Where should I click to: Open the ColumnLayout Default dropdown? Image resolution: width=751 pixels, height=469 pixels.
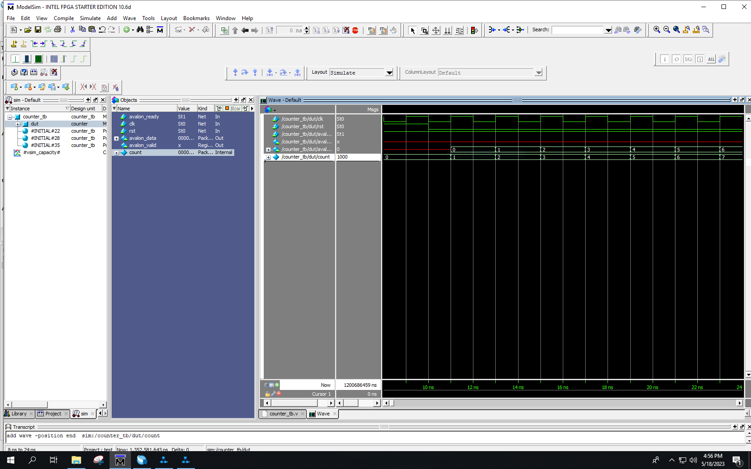click(539, 73)
